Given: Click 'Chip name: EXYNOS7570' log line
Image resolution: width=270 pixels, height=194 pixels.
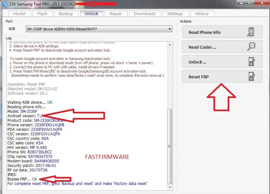Looking at the screenshot, I should 30,156.
